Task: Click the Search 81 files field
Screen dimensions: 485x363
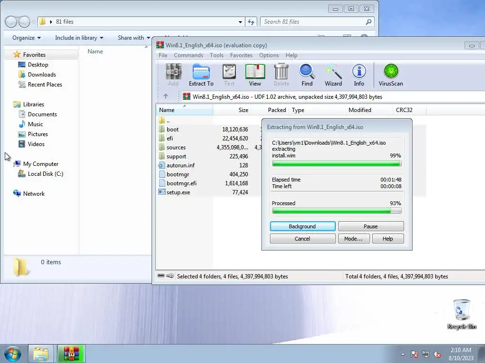Action: tap(317, 22)
